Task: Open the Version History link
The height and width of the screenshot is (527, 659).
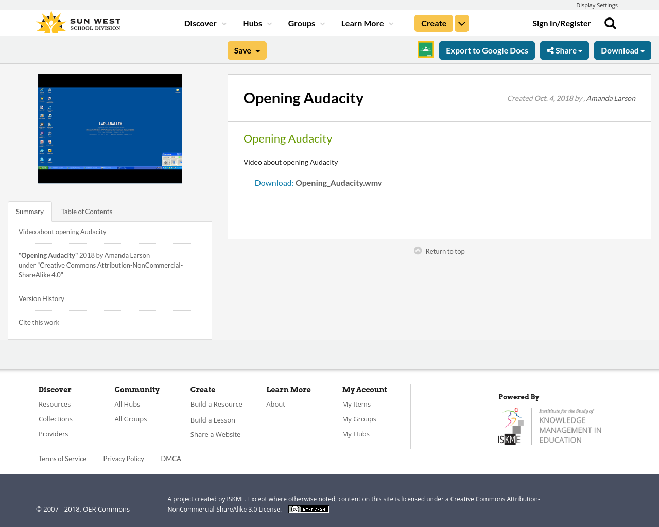Action: tap(41, 298)
